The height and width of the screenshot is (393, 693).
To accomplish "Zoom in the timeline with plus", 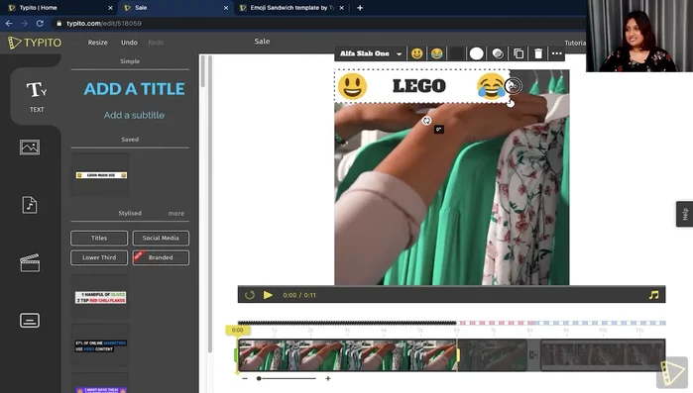I will [x=328, y=378].
